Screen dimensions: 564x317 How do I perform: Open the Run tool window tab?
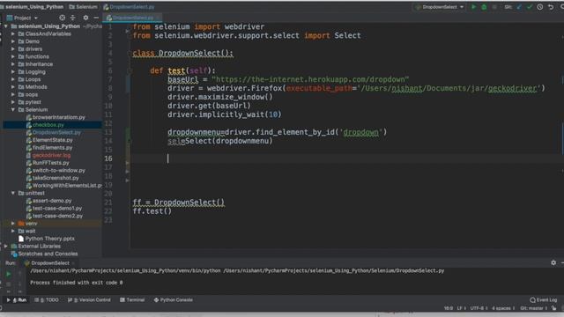click(17, 299)
